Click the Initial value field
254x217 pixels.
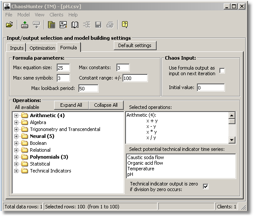click(211, 88)
